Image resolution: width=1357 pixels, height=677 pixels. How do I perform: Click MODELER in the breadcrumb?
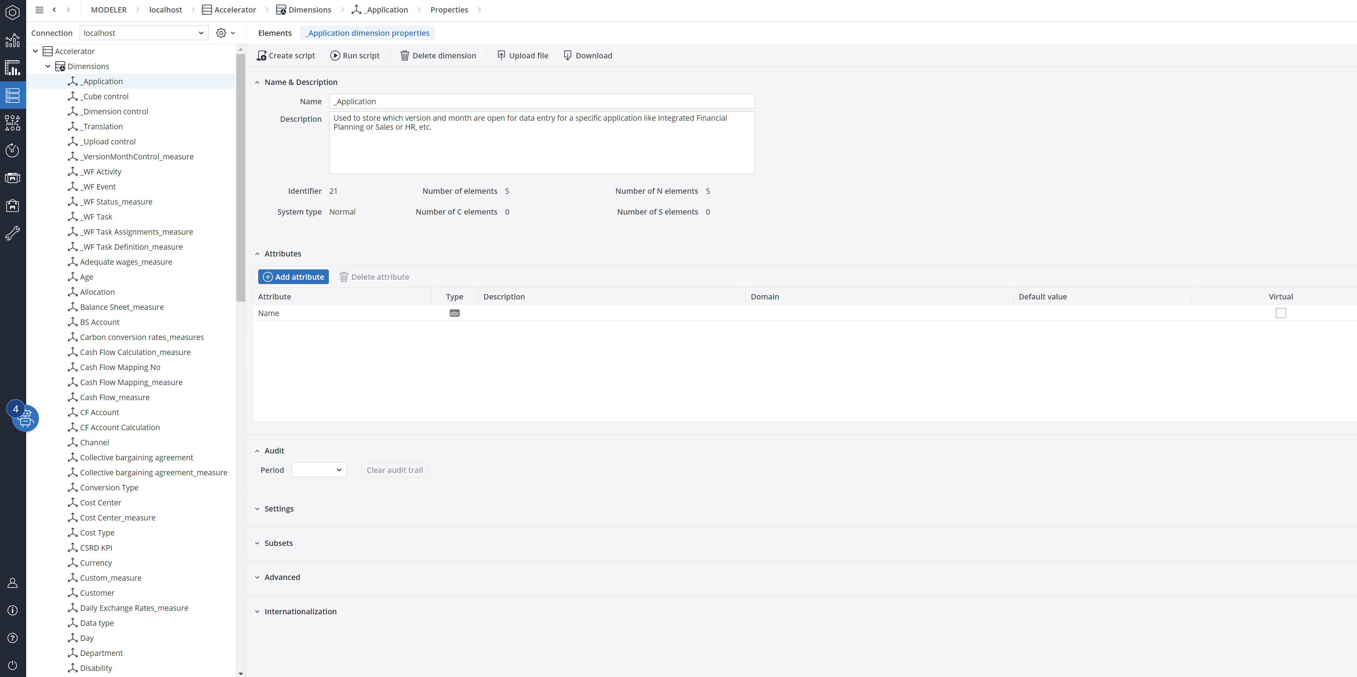pos(109,10)
